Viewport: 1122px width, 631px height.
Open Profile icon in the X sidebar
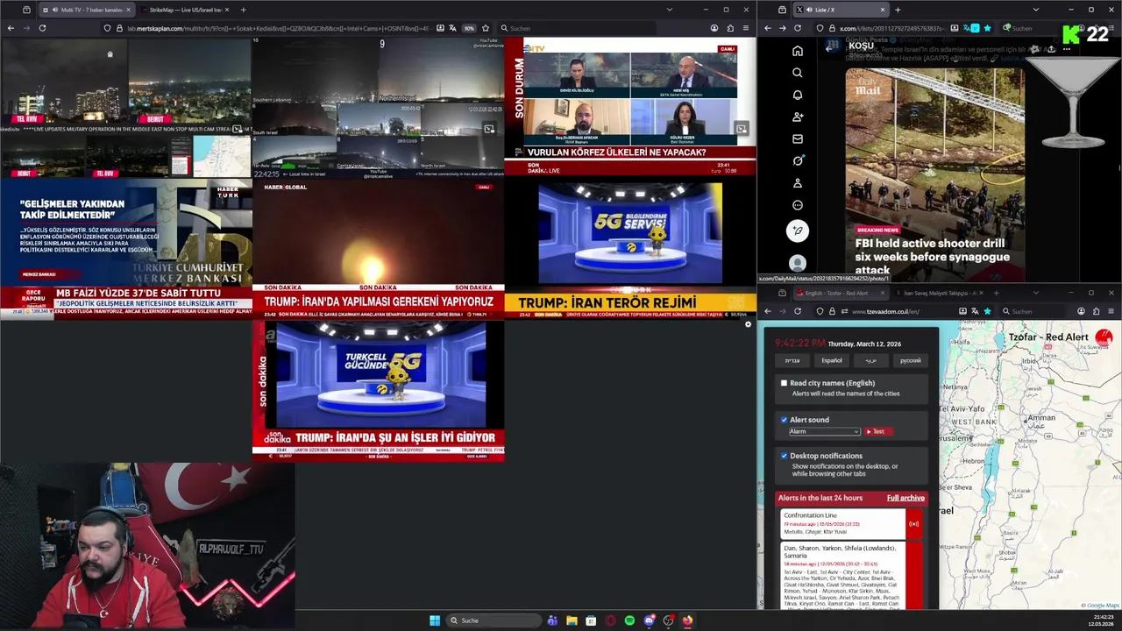[797, 183]
